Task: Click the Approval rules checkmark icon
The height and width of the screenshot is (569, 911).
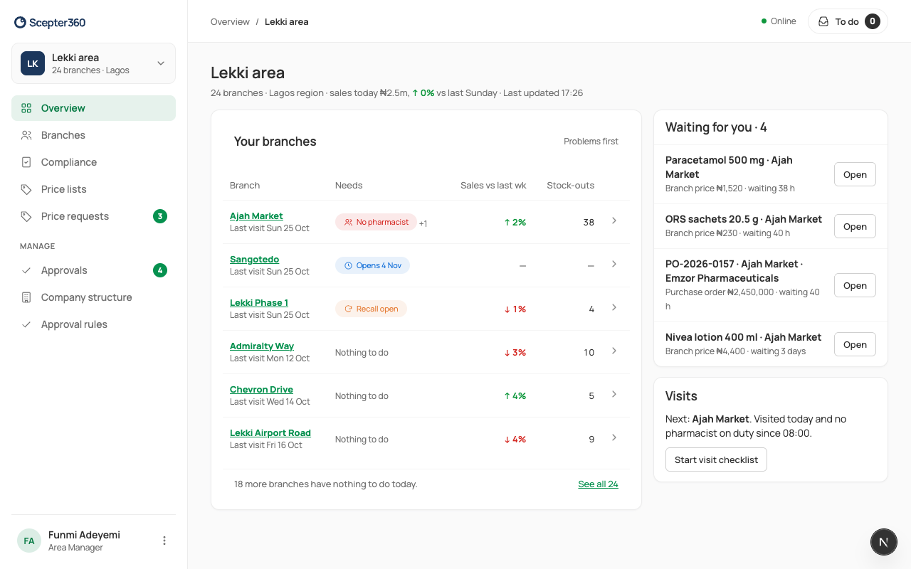Action: (26, 324)
